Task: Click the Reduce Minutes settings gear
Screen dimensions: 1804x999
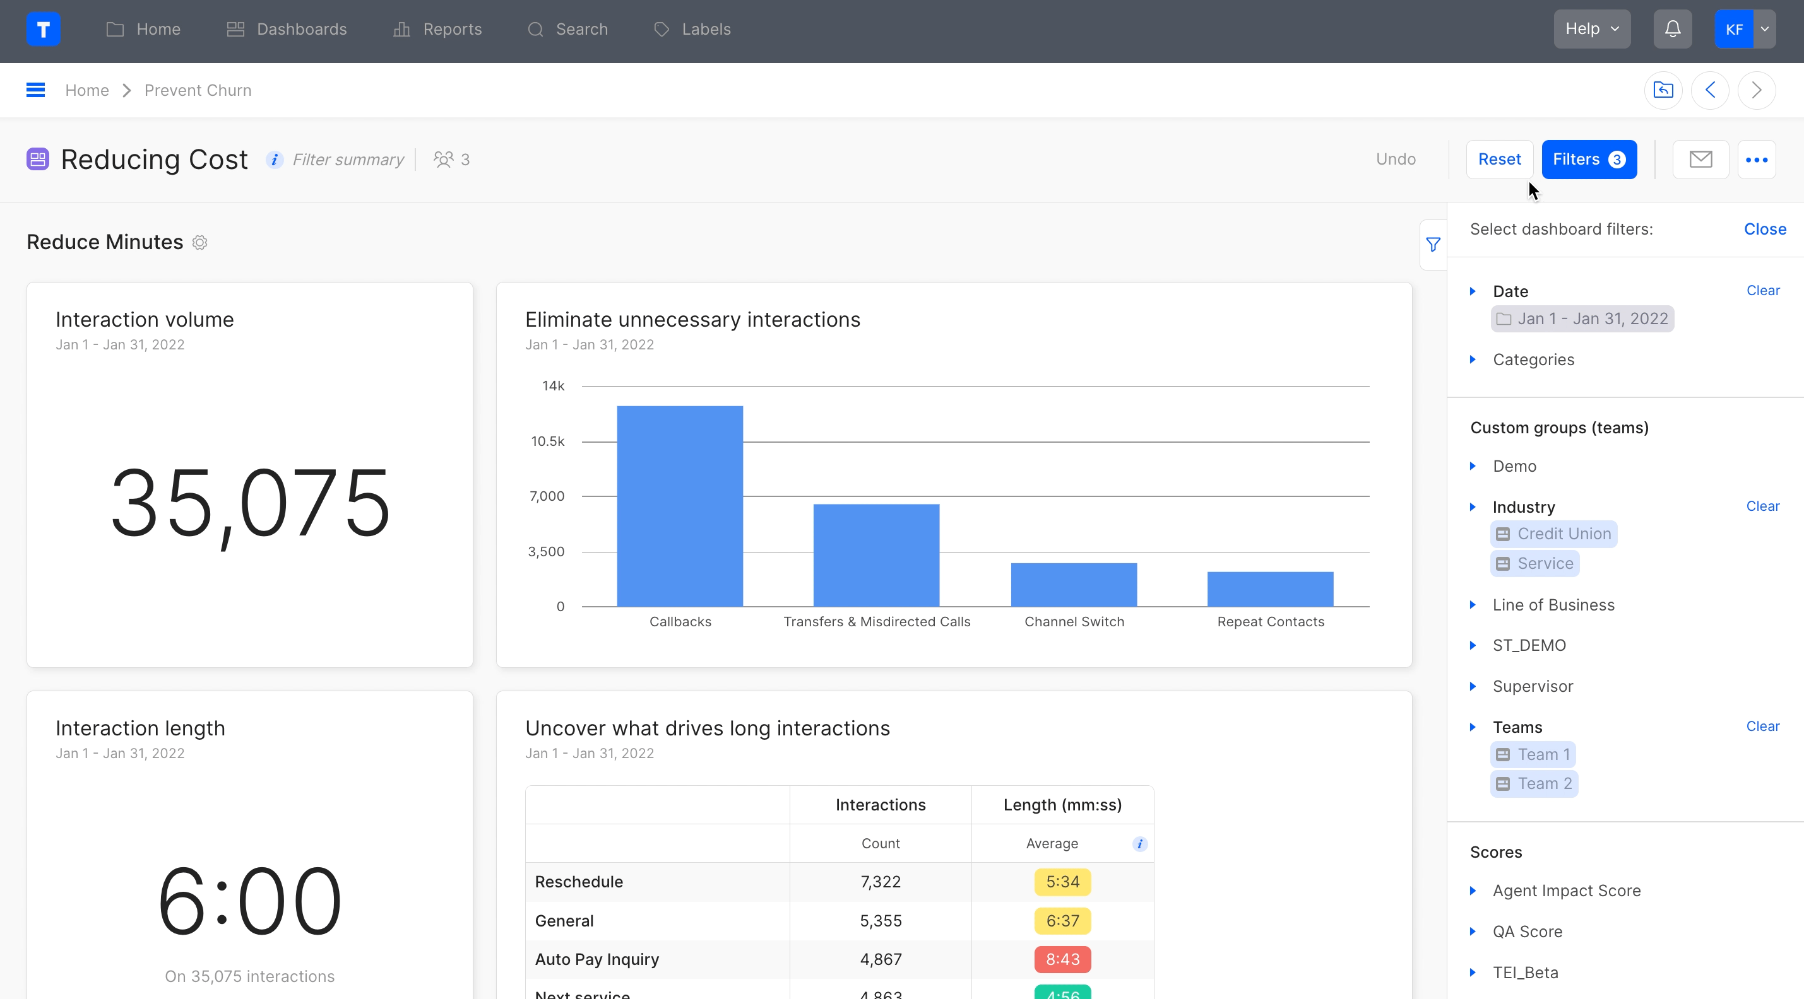Action: pyautogui.click(x=199, y=243)
